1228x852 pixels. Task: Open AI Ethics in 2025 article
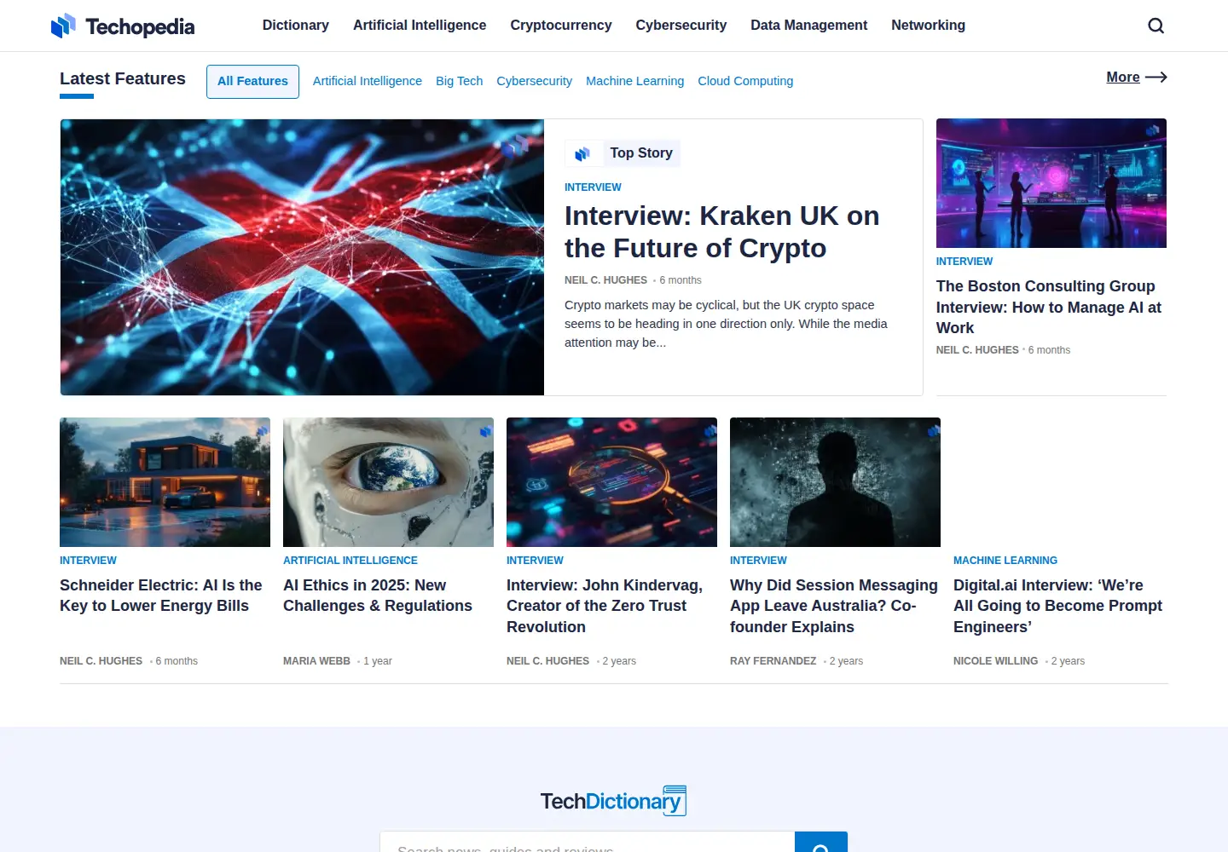pyautogui.click(x=378, y=596)
